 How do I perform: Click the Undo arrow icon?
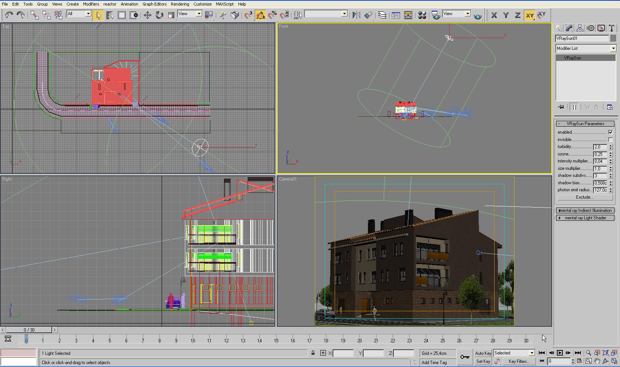point(9,15)
